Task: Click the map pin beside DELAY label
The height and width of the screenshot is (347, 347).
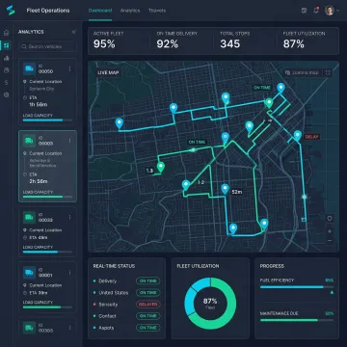Action: (x=298, y=136)
